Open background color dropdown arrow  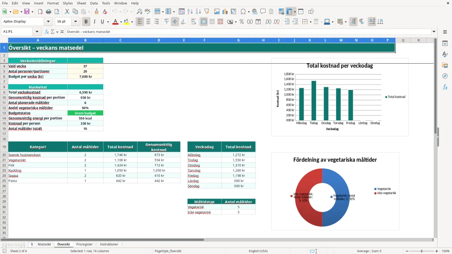pos(132,22)
